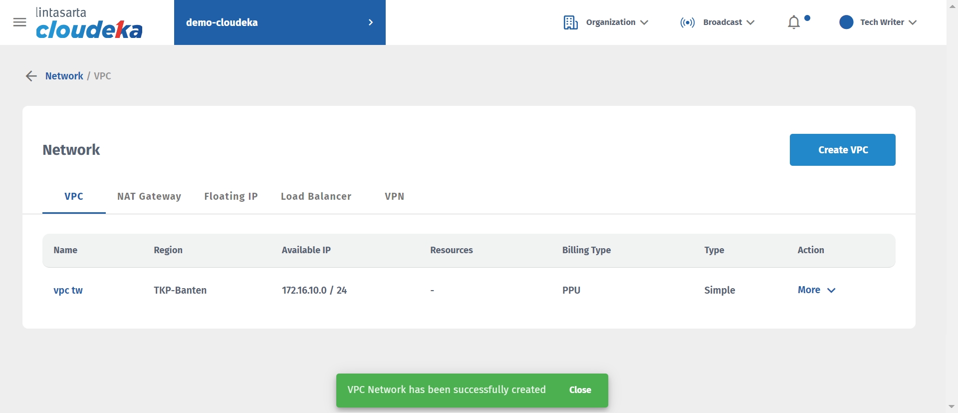Click the Organization building icon

click(570, 22)
